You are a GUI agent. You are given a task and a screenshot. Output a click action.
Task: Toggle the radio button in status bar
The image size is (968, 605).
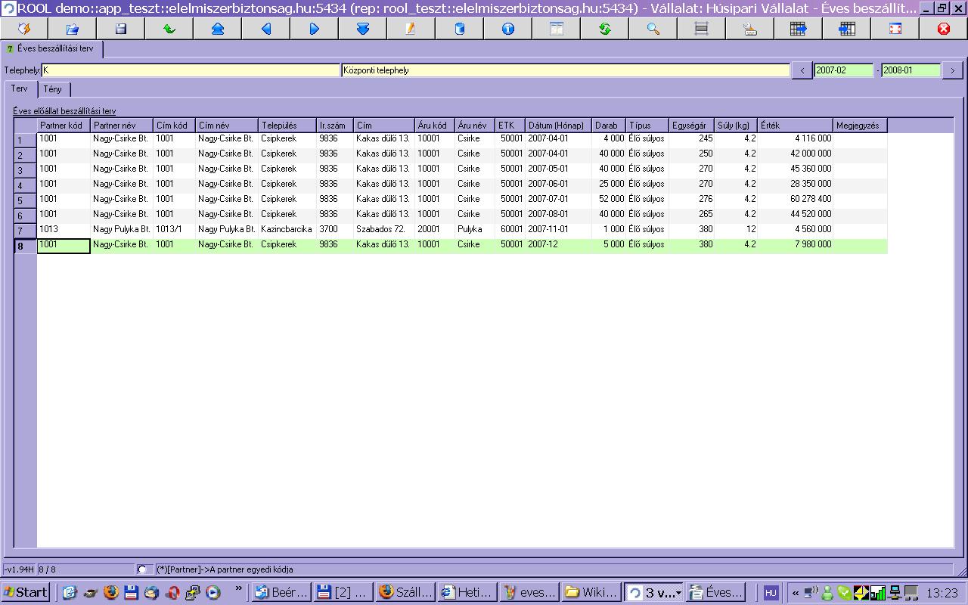point(142,569)
